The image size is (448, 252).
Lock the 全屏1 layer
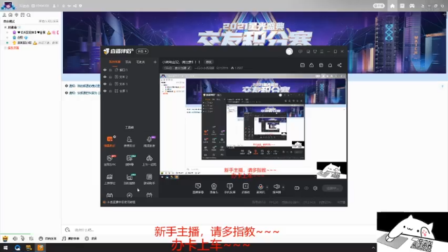click(111, 91)
